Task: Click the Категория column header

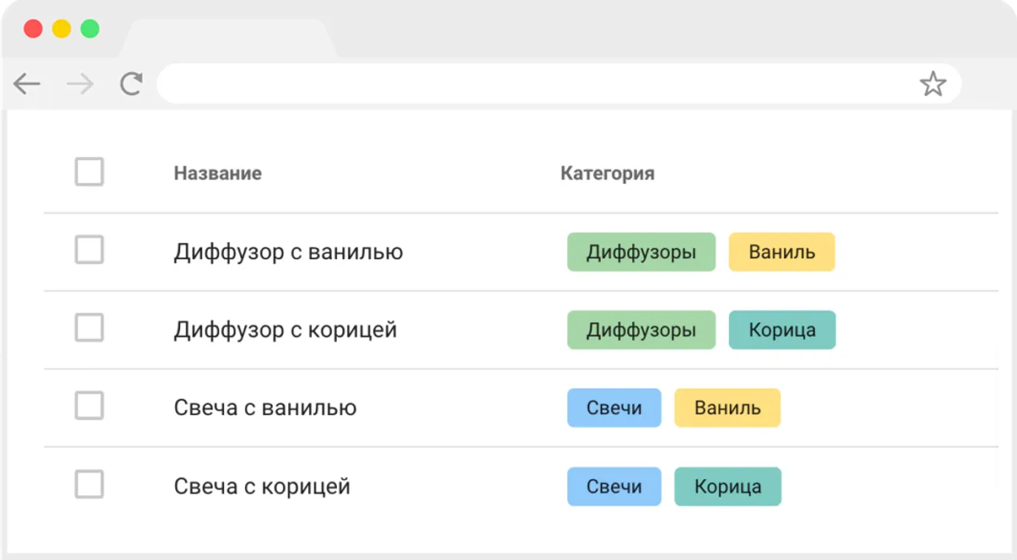Action: point(607,173)
